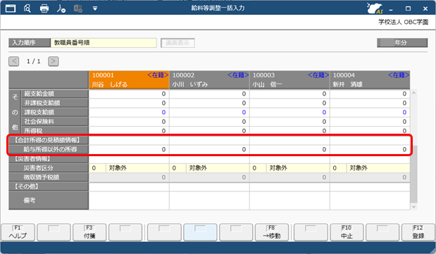Click 給与所得以外の所得 cell for 100004
436x254 pixels.
(x=370, y=149)
